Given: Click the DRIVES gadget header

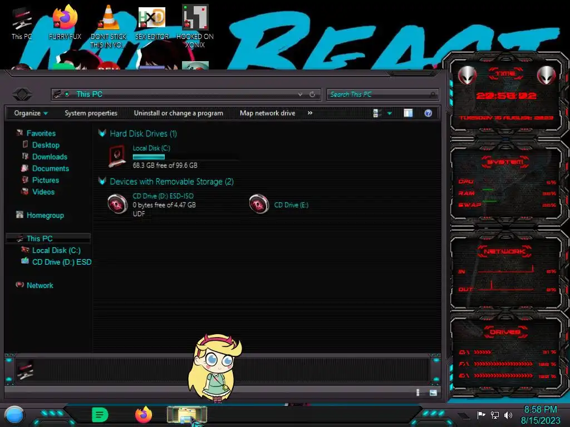Looking at the screenshot, I should (505, 332).
